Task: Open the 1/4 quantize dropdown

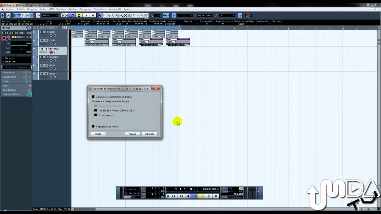Action: (x=227, y=15)
